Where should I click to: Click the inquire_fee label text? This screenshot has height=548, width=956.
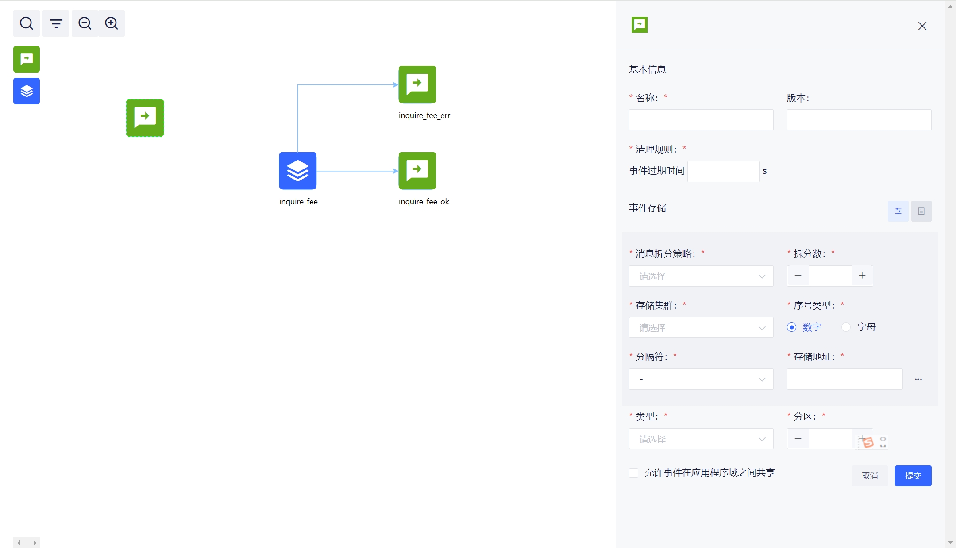298,202
